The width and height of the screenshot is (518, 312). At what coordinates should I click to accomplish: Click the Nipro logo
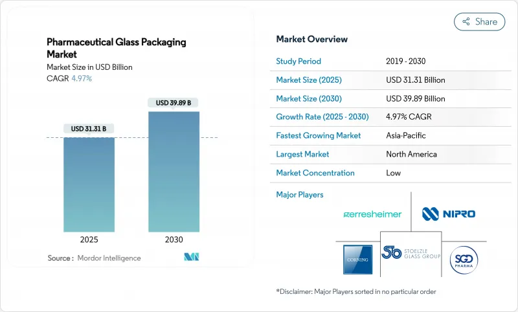point(449,213)
